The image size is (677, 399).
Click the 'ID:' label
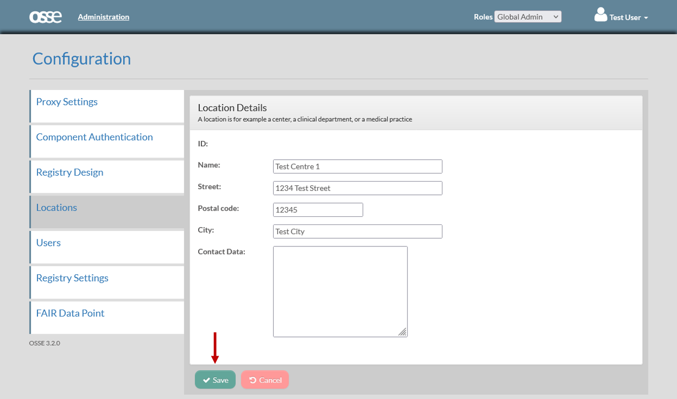pyautogui.click(x=203, y=144)
